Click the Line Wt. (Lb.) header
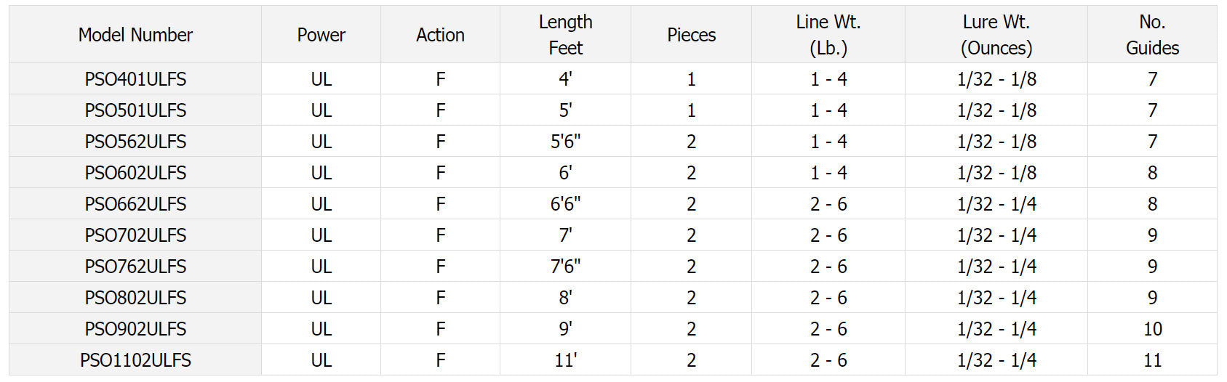Viewport: 1227px width, 382px height. (828, 35)
